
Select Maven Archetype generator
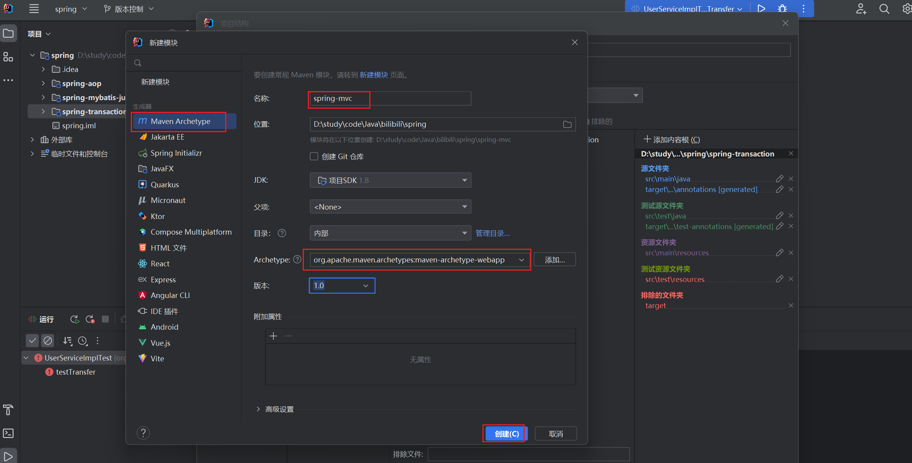tap(184, 121)
